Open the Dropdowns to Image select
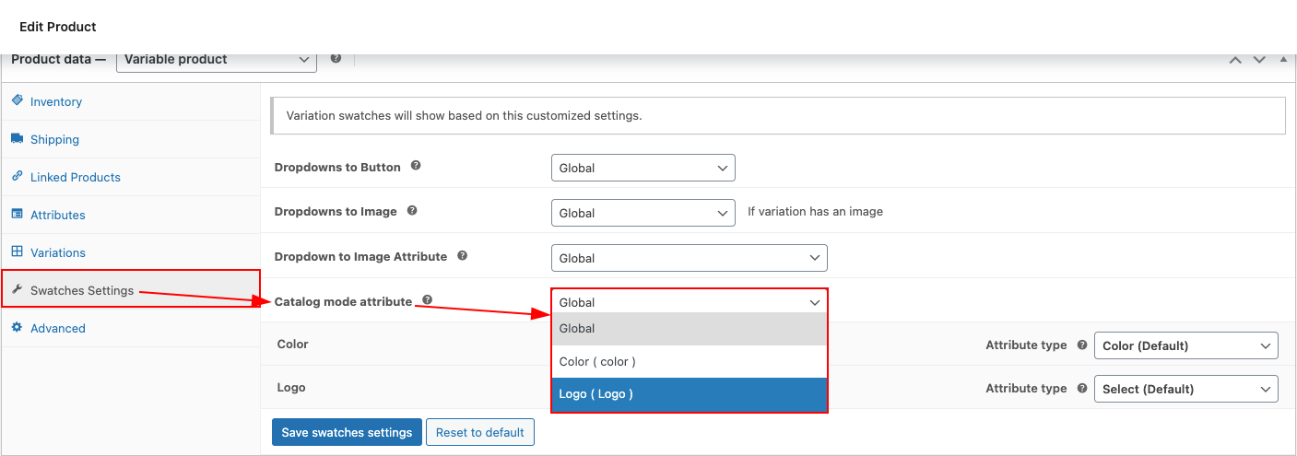 coord(643,213)
